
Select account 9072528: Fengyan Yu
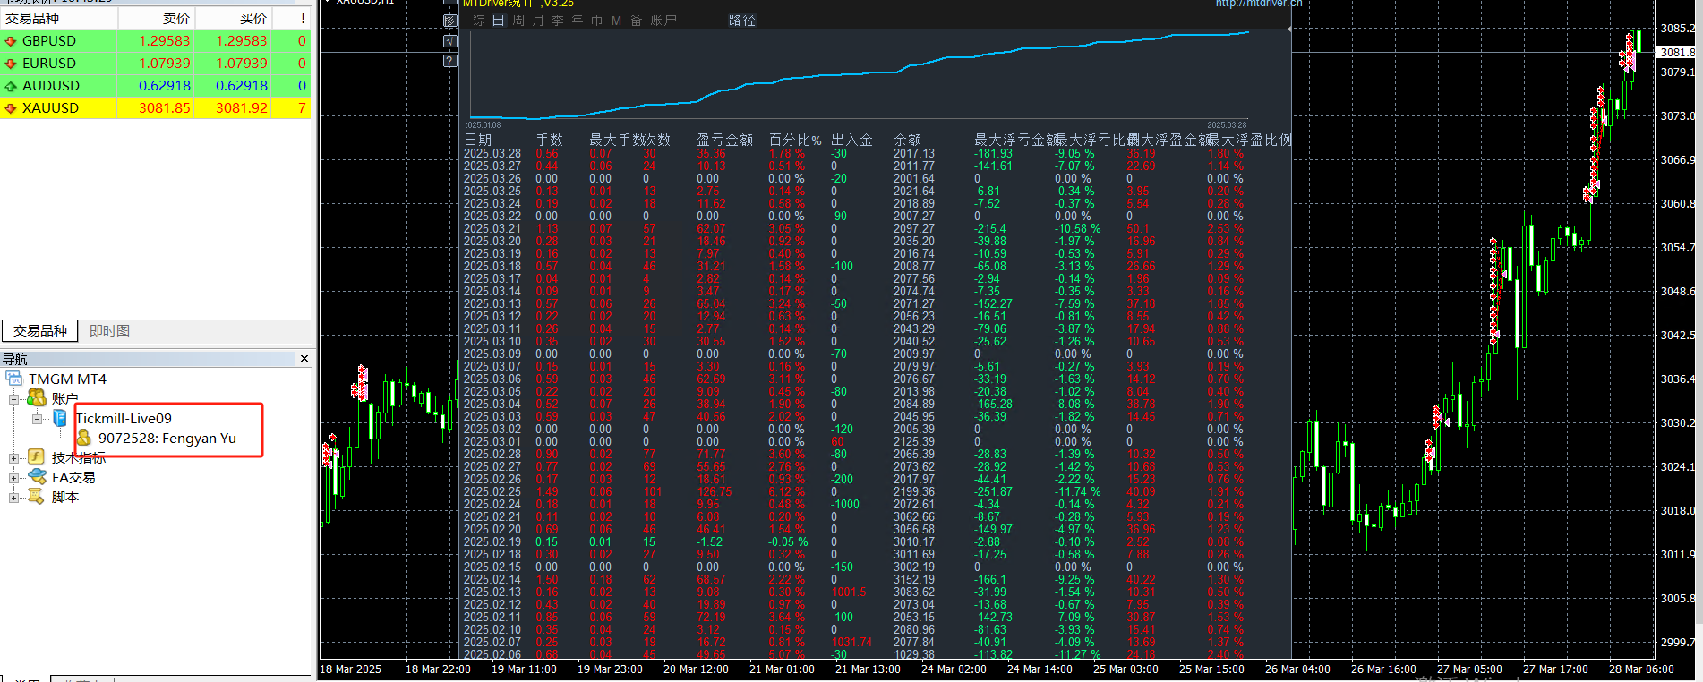(x=167, y=438)
